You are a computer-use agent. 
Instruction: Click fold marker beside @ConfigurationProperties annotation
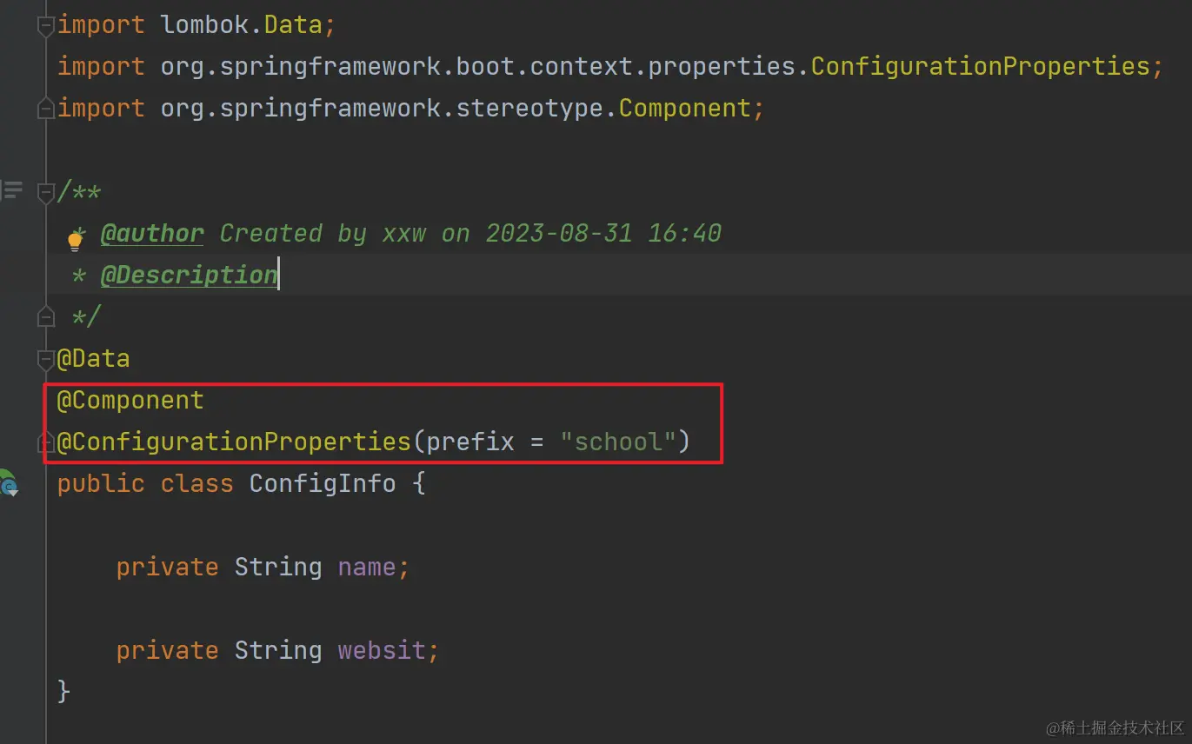[46, 442]
